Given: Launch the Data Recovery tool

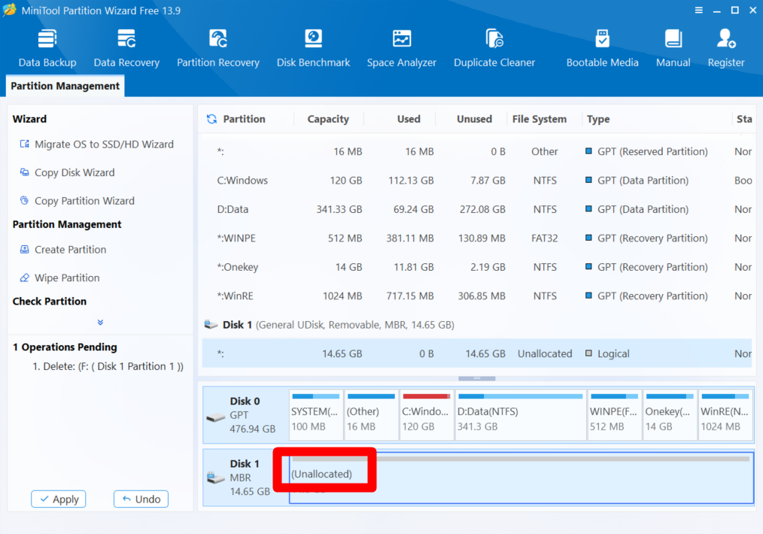Looking at the screenshot, I should point(126,48).
